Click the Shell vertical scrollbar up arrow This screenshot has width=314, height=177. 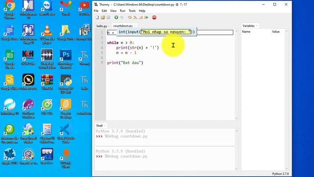236,131
